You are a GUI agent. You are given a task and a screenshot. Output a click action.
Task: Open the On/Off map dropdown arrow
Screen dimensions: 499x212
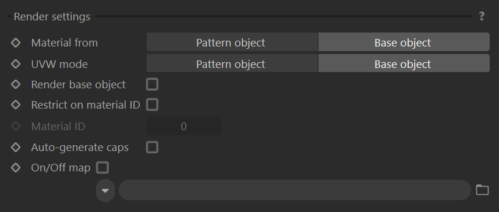click(x=105, y=190)
